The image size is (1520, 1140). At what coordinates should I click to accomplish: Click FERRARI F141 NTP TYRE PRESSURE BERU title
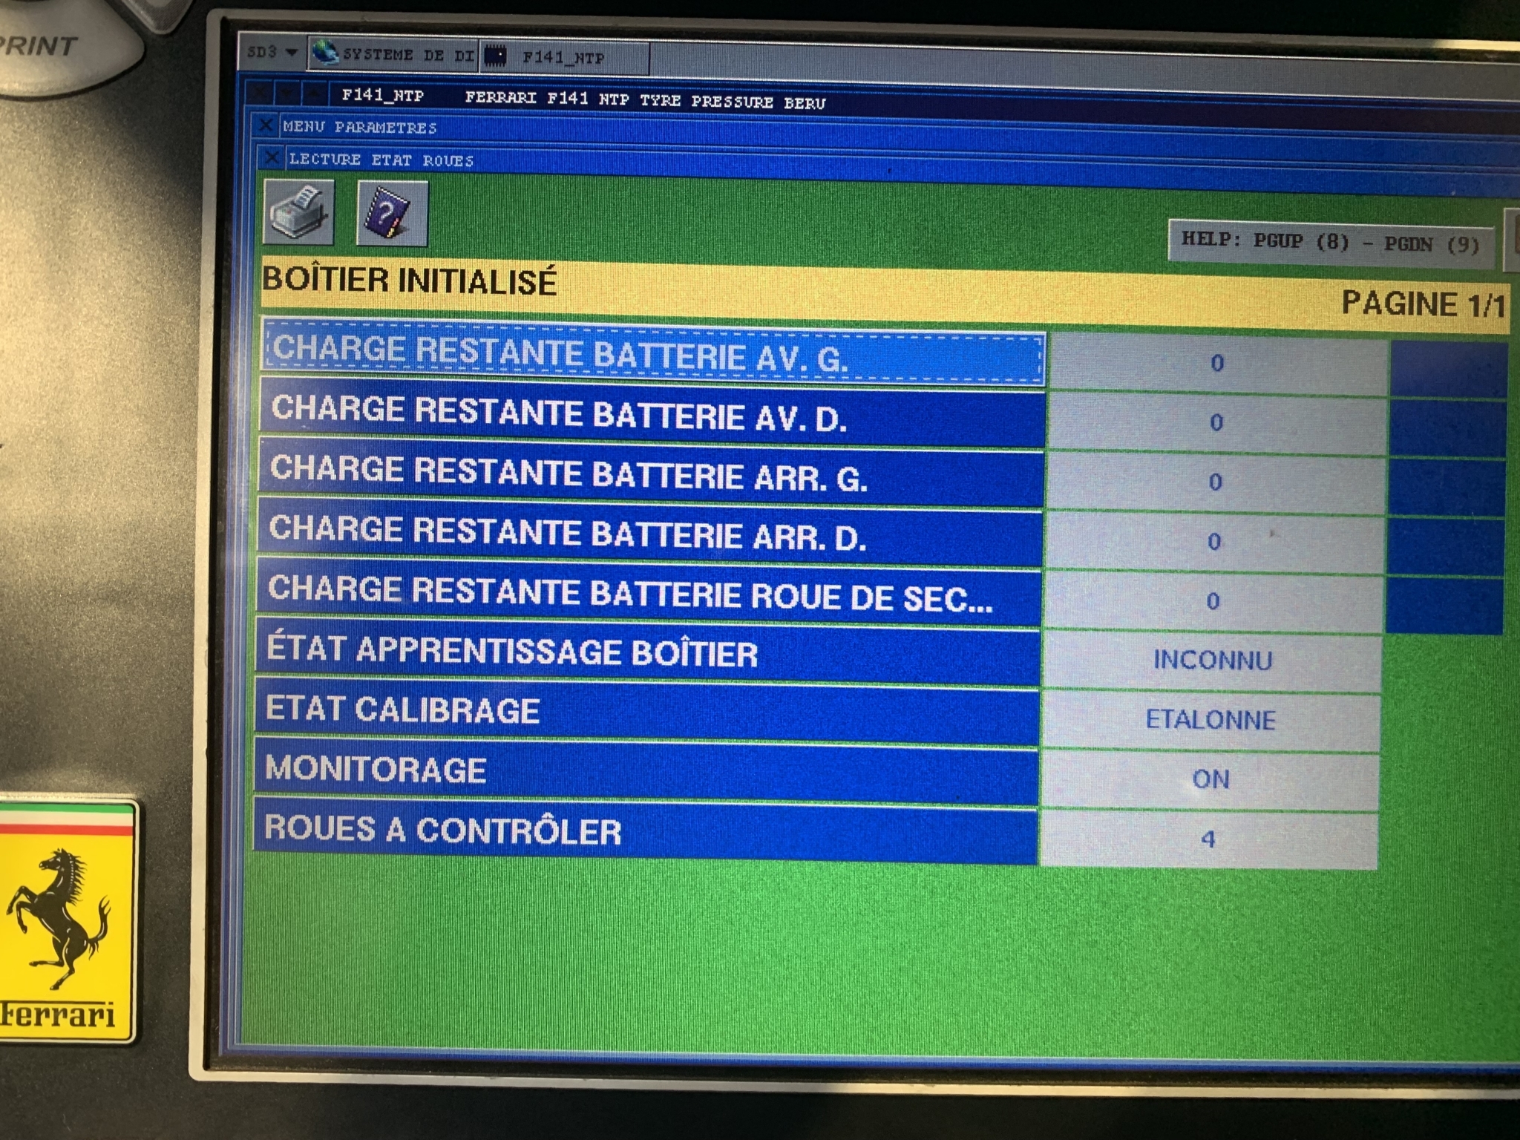(645, 99)
